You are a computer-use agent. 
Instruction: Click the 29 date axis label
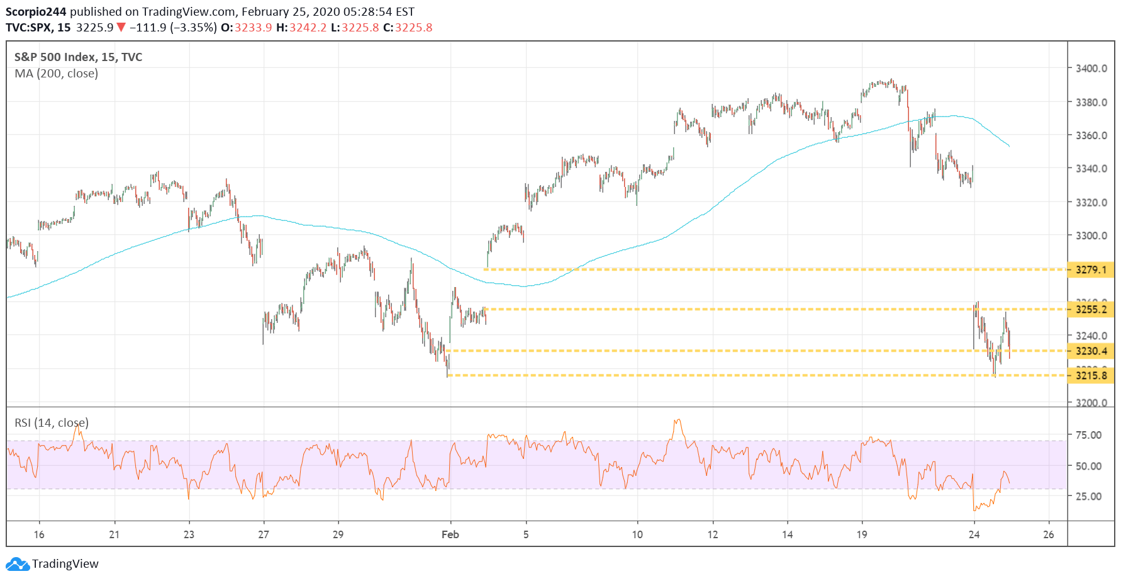pyautogui.click(x=338, y=534)
